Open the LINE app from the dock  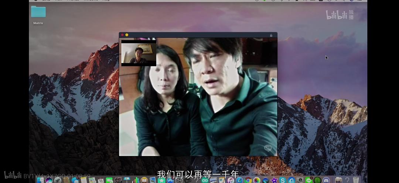[x=308, y=180]
